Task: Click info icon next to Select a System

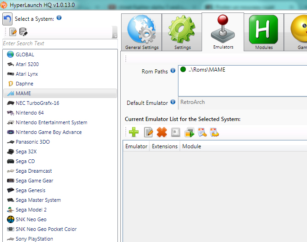Action: pyautogui.click(x=59, y=18)
